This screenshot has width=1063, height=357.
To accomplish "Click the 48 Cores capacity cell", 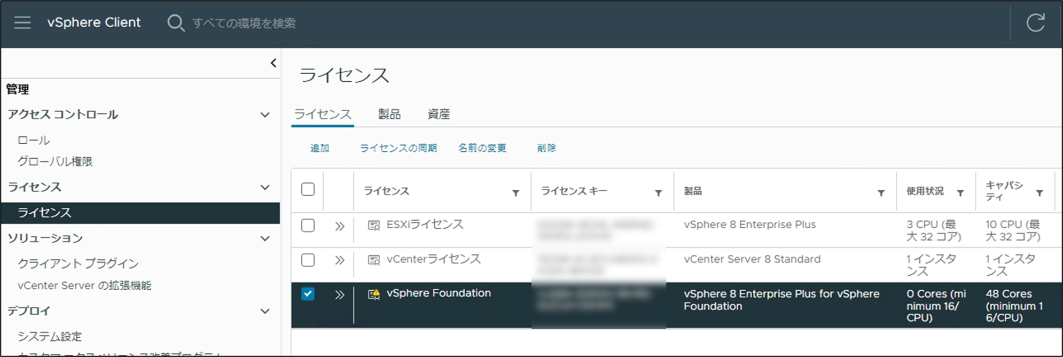I will (x=1014, y=305).
